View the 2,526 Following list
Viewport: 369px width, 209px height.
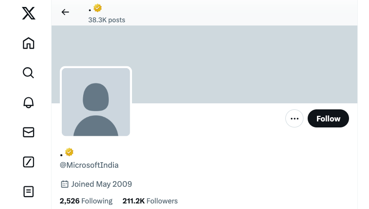pyautogui.click(x=86, y=201)
